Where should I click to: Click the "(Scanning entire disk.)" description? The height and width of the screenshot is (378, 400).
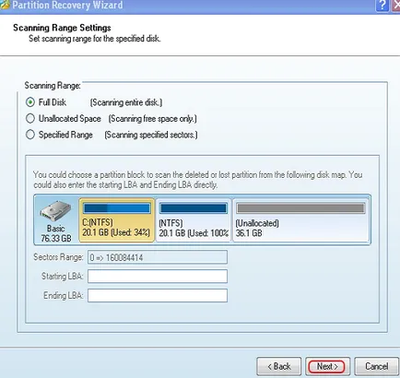click(x=126, y=102)
